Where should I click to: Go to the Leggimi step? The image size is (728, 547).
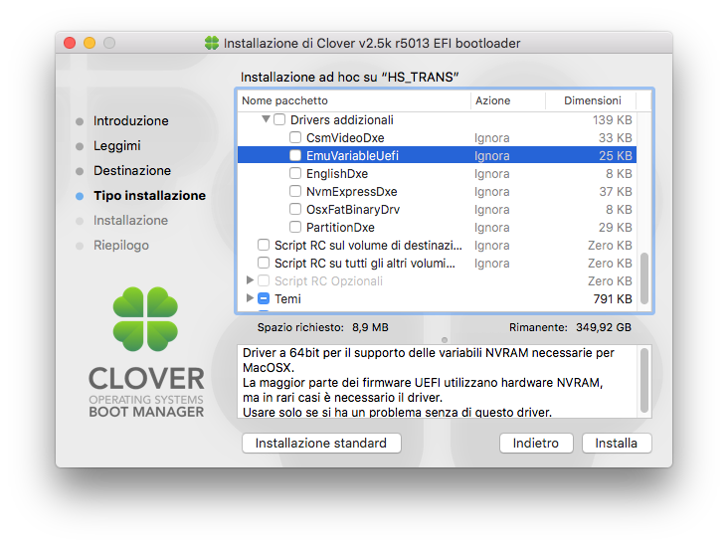pos(117,146)
